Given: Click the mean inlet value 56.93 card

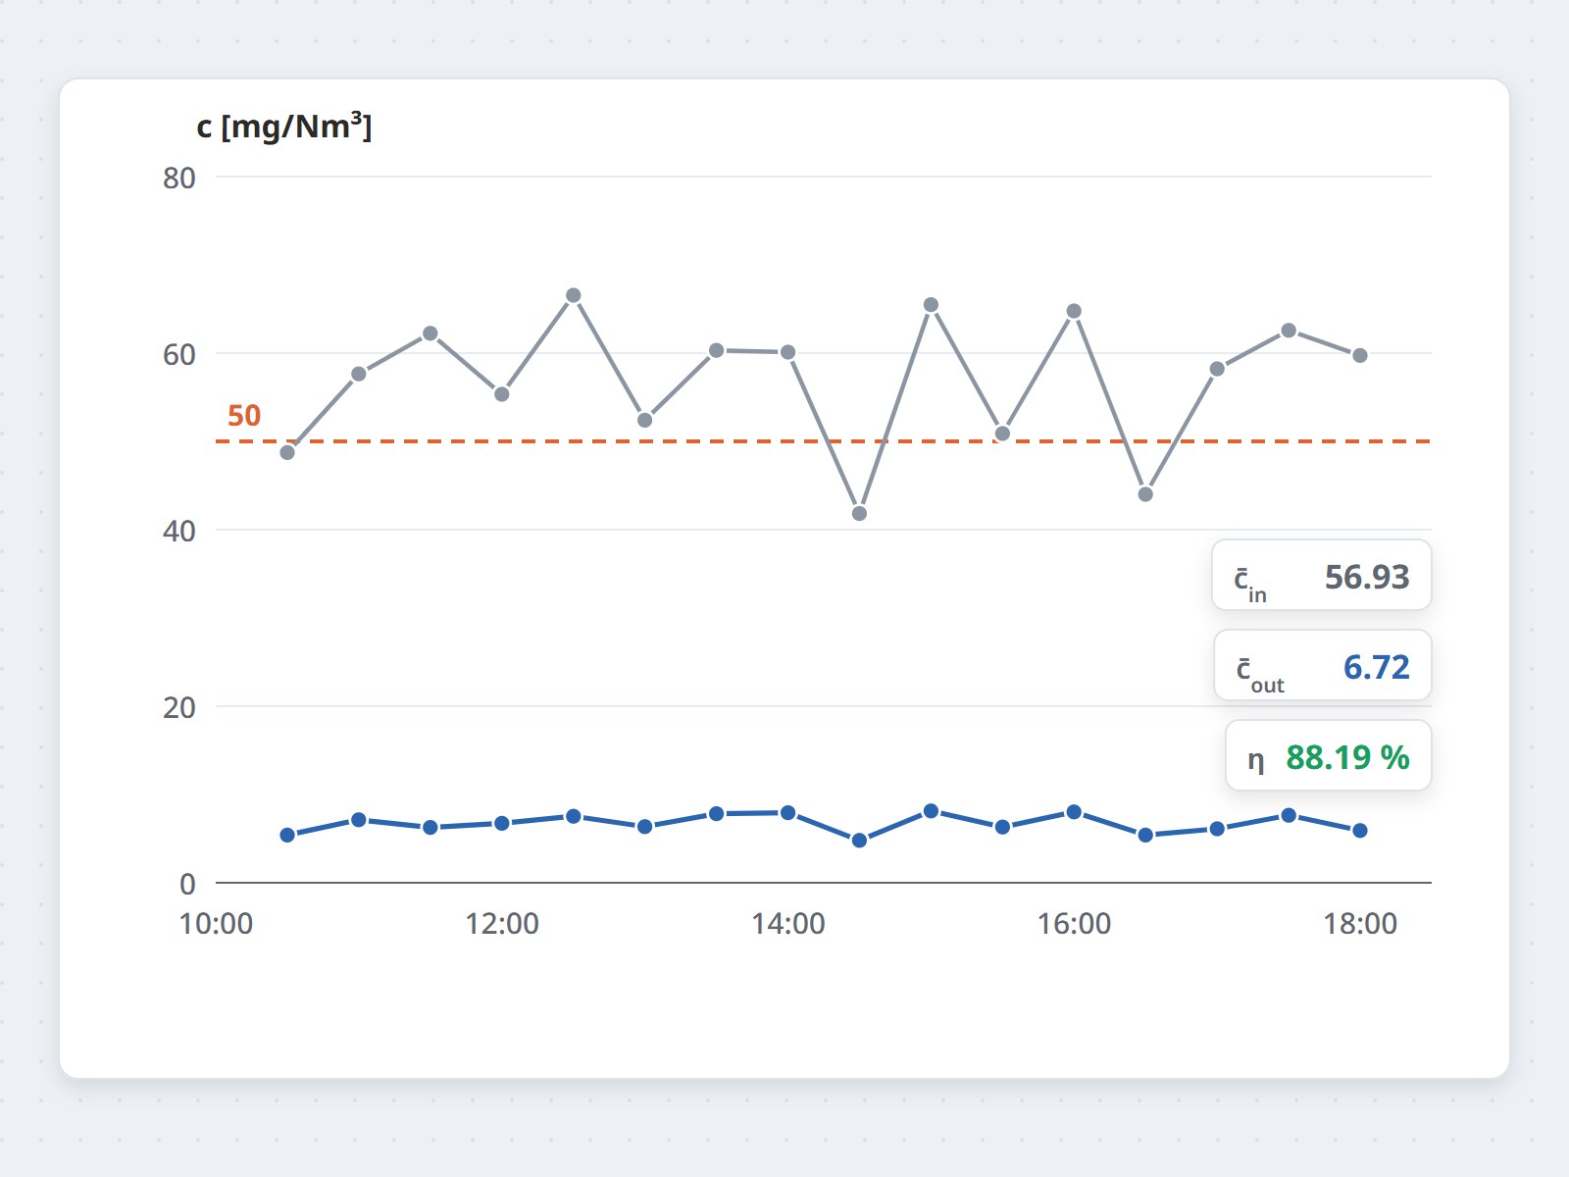Looking at the screenshot, I should [1322, 576].
